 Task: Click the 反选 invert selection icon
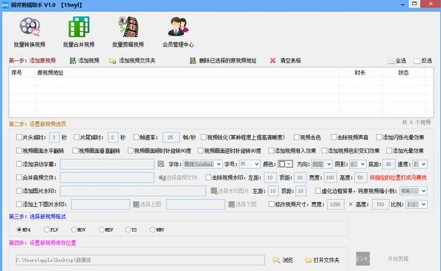click(x=416, y=61)
